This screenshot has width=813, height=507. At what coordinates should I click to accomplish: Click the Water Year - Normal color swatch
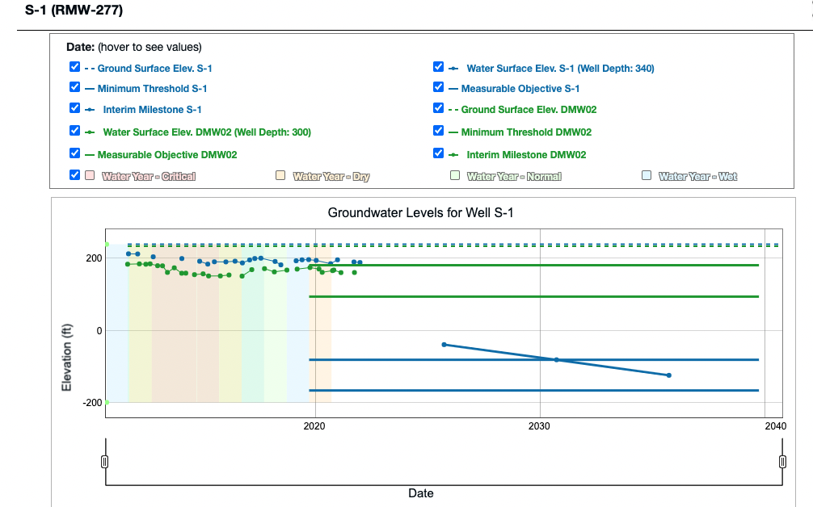(455, 176)
